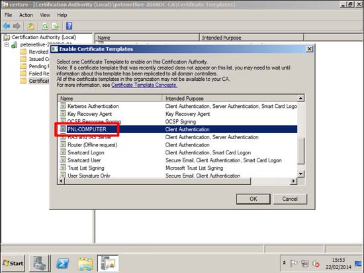The height and width of the screenshot is (273, 364).
Task: Launch Windows PowerShell from the taskbar
Action: 63,264
